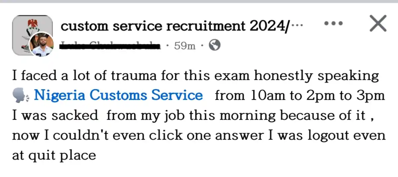The height and width of the screenshot is (177, 398).
Task: Click the grey divider bar above the post
Action: tap(199, 1)
